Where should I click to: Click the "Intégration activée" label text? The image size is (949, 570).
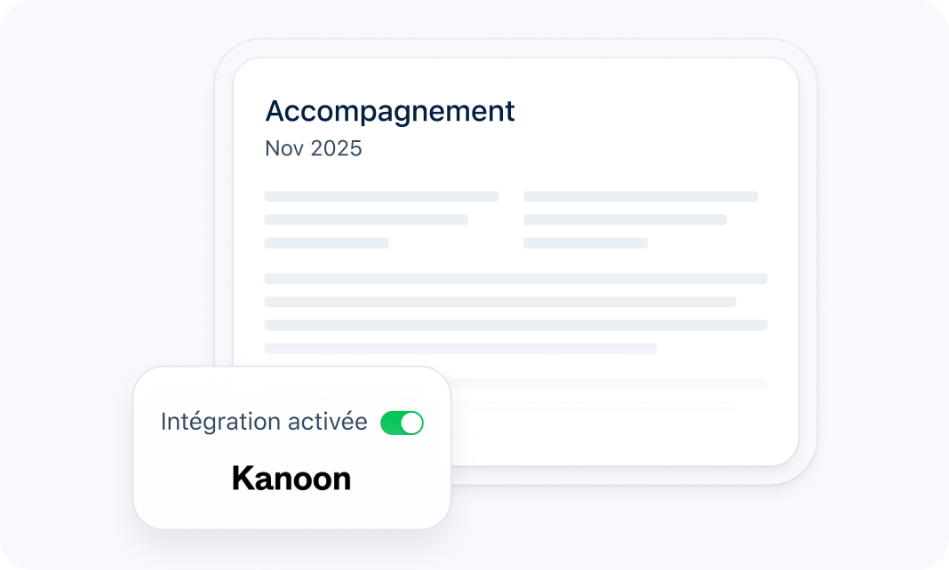tap(264, 423)
